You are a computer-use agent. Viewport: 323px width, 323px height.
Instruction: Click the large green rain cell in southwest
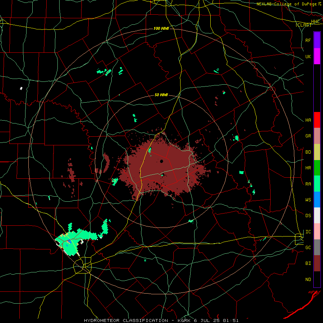click(x=76, y=240)
